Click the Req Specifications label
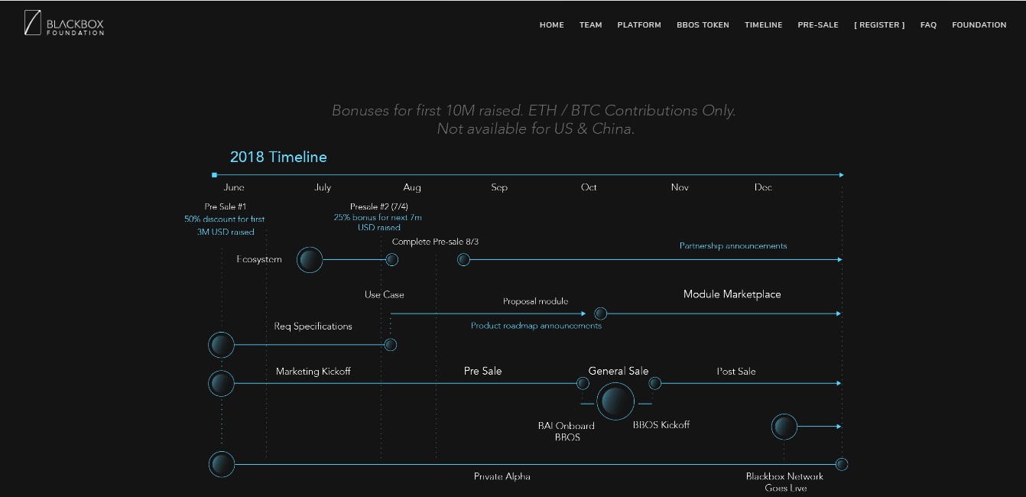 tap(313, 326)
